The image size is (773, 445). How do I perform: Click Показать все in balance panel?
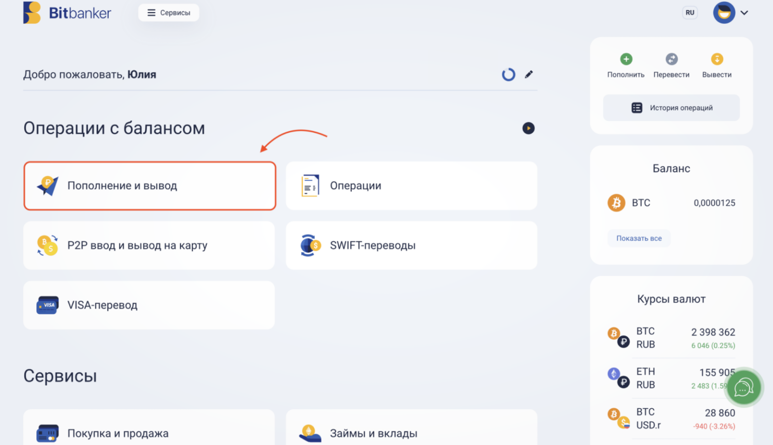pos(639,238)
